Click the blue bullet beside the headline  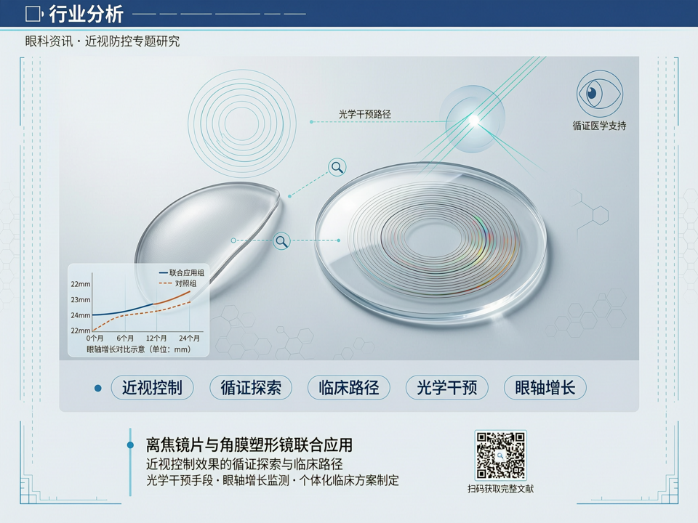(130, 445)
